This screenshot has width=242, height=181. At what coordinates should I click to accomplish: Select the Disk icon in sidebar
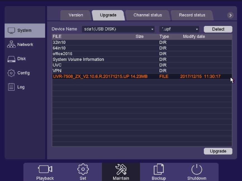coord(11,59)
